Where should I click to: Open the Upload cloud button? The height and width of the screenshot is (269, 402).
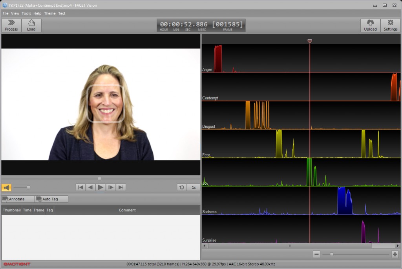point(370,25)
